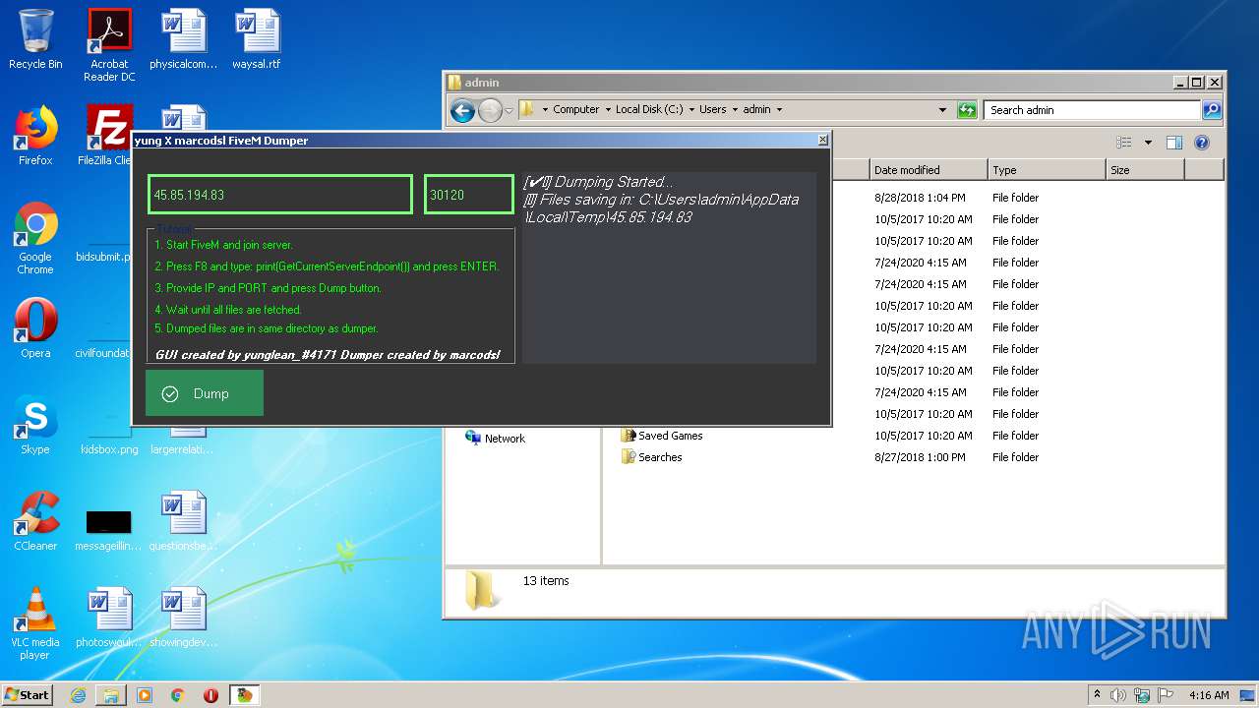This screenshot has height=708, width=1259.
Task: Click Computer in the address breadcrumb
Action: 575,109
